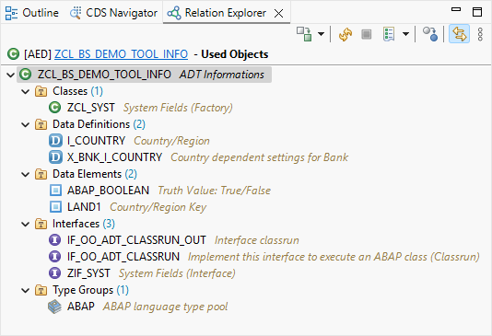
Task: Switch to the Outline tab
Action: (32, 13)
